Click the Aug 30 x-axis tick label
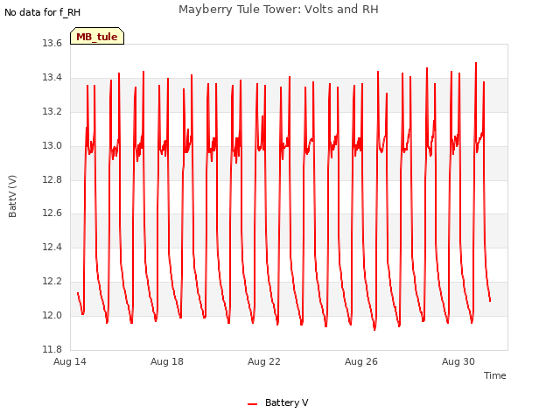Image resolution: width=560 pixels, height=420 pixels. coord(458,361)
